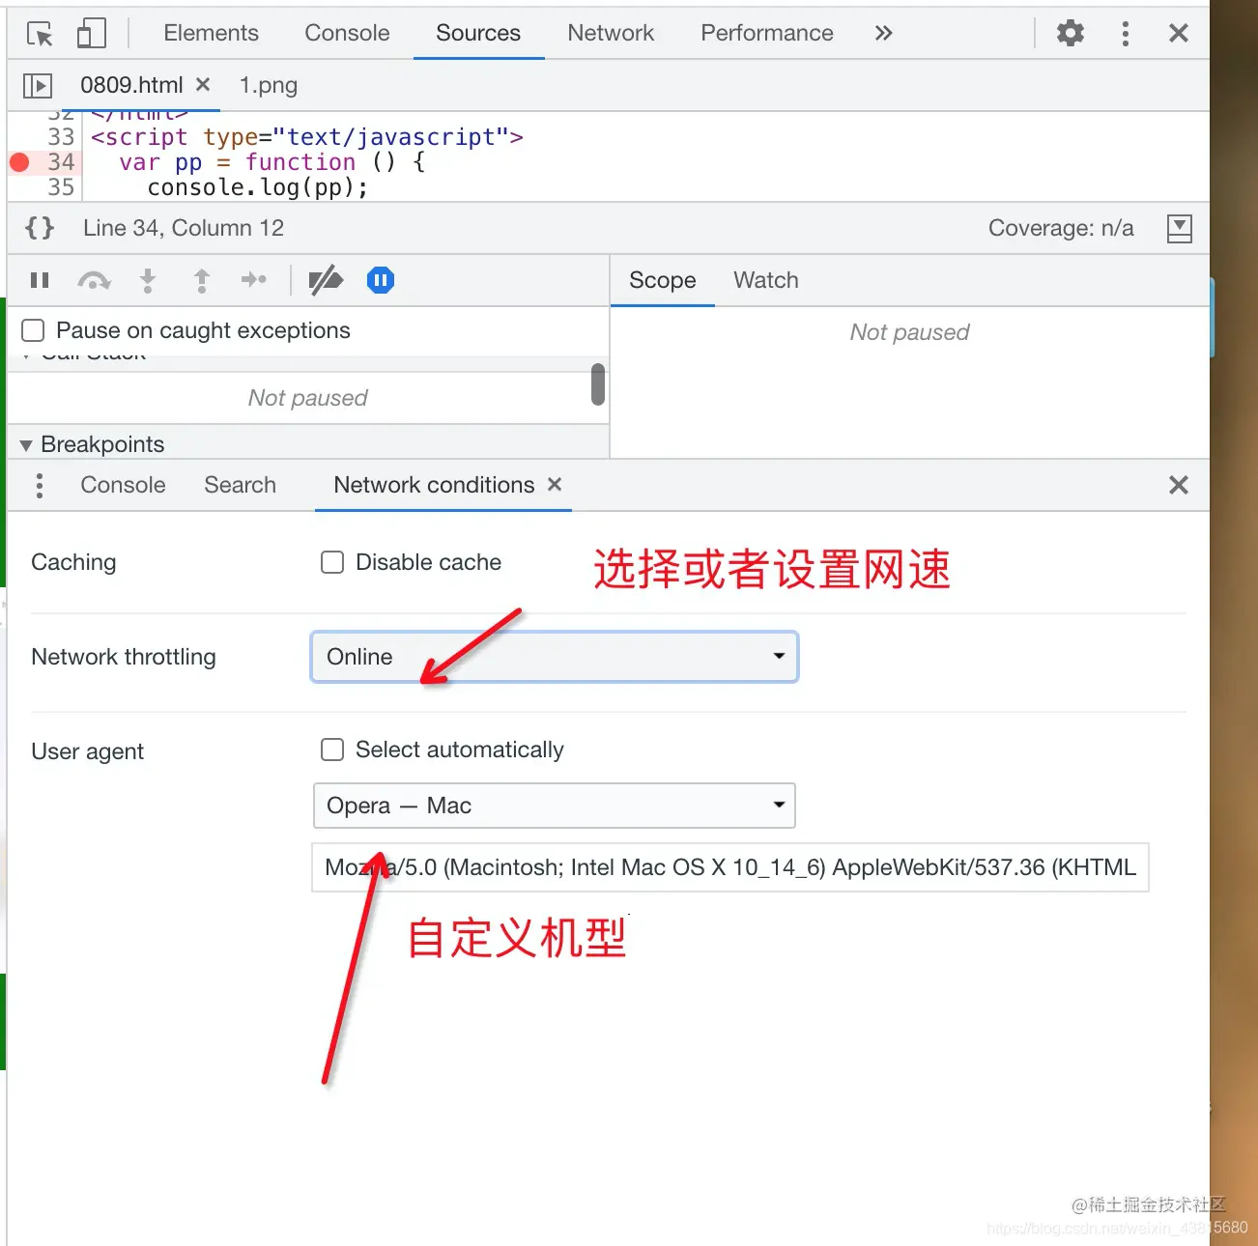Screen dimensions: 1258x1246
Task: Step out of current function
Action: [202, 280]
